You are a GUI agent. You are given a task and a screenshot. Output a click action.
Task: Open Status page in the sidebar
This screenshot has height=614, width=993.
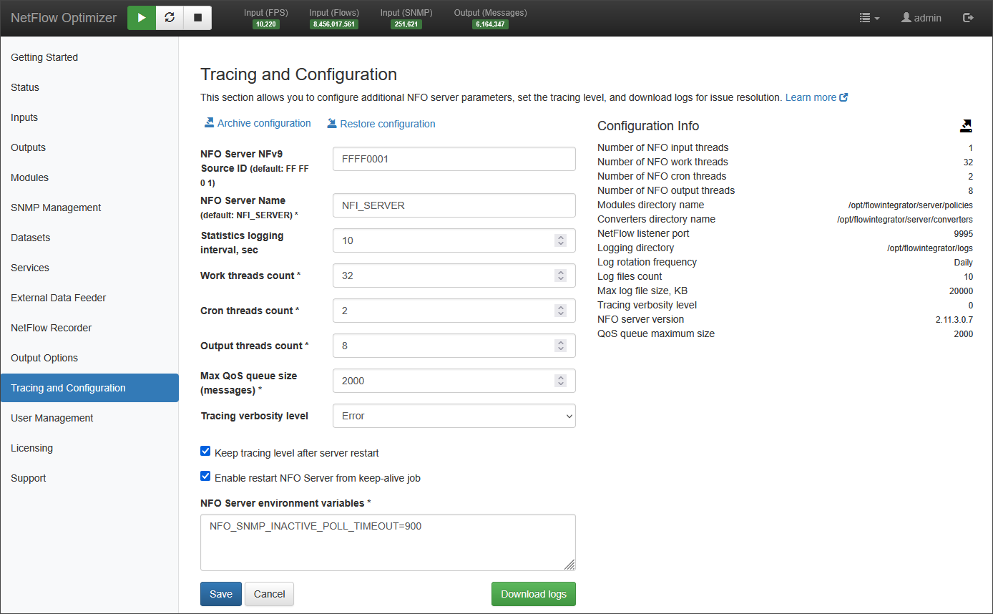coord(89,87)
